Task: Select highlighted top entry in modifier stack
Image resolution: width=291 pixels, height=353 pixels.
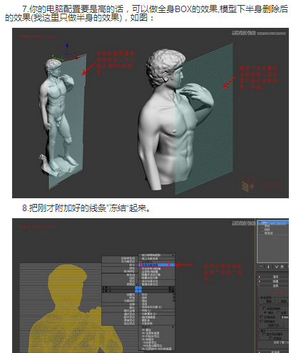Action: pyautogui.click(x=273, y=222)
